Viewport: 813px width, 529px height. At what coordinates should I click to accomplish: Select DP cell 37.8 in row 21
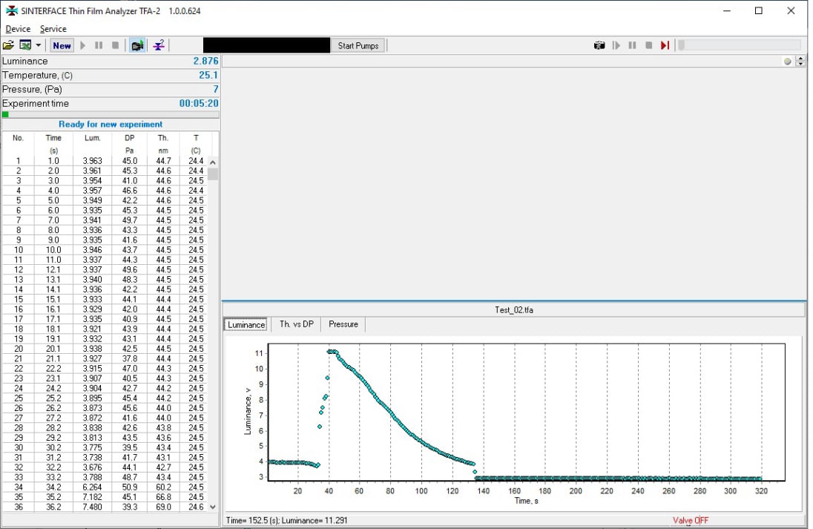(130, 358)
